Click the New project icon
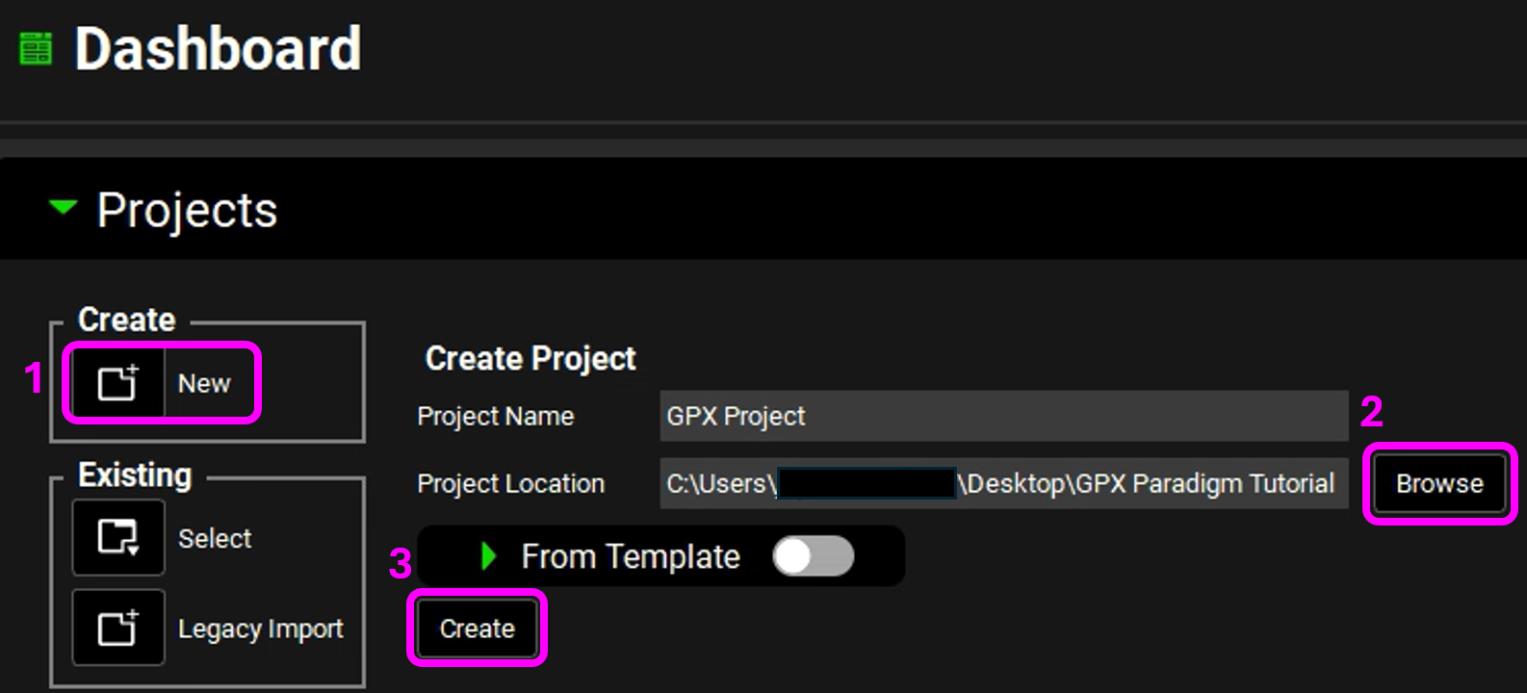Viewport: 1527px width, 693px height. pyautogui.click(x=118, y=383)
